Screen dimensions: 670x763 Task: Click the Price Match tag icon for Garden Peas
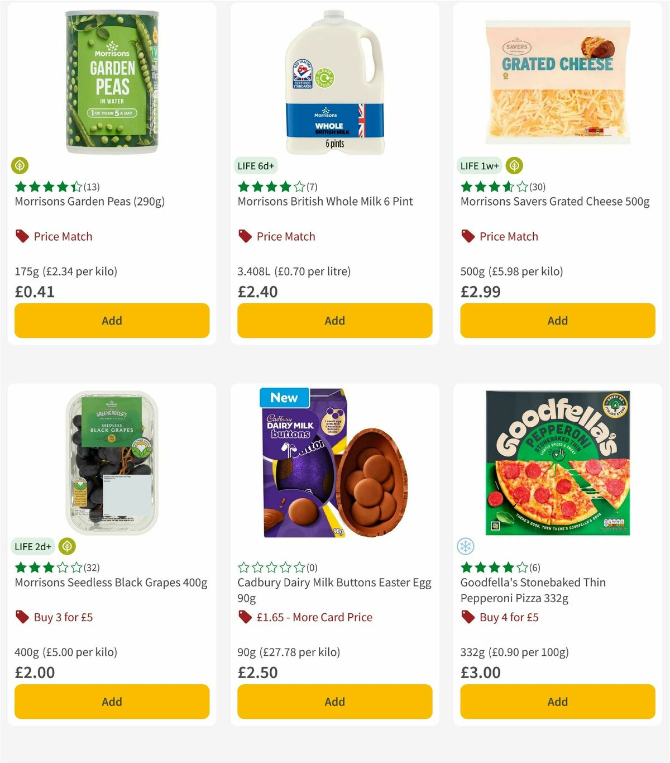click(x=21, y=236)
